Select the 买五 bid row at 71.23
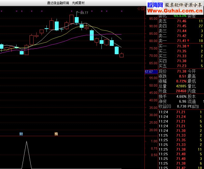 181,66
